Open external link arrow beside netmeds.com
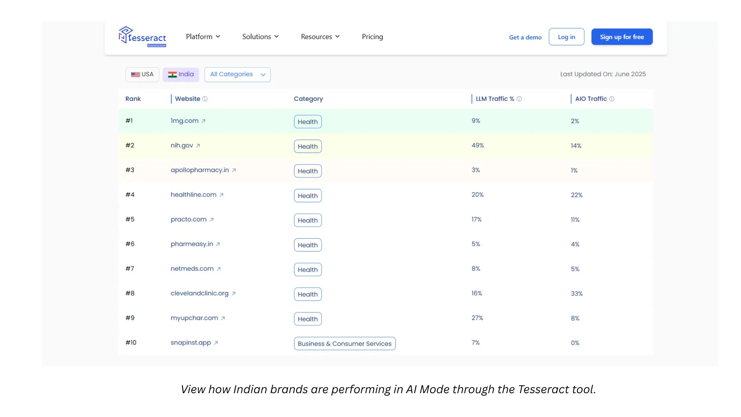Viewport: 741px width, 417px height. click(218, 269)
